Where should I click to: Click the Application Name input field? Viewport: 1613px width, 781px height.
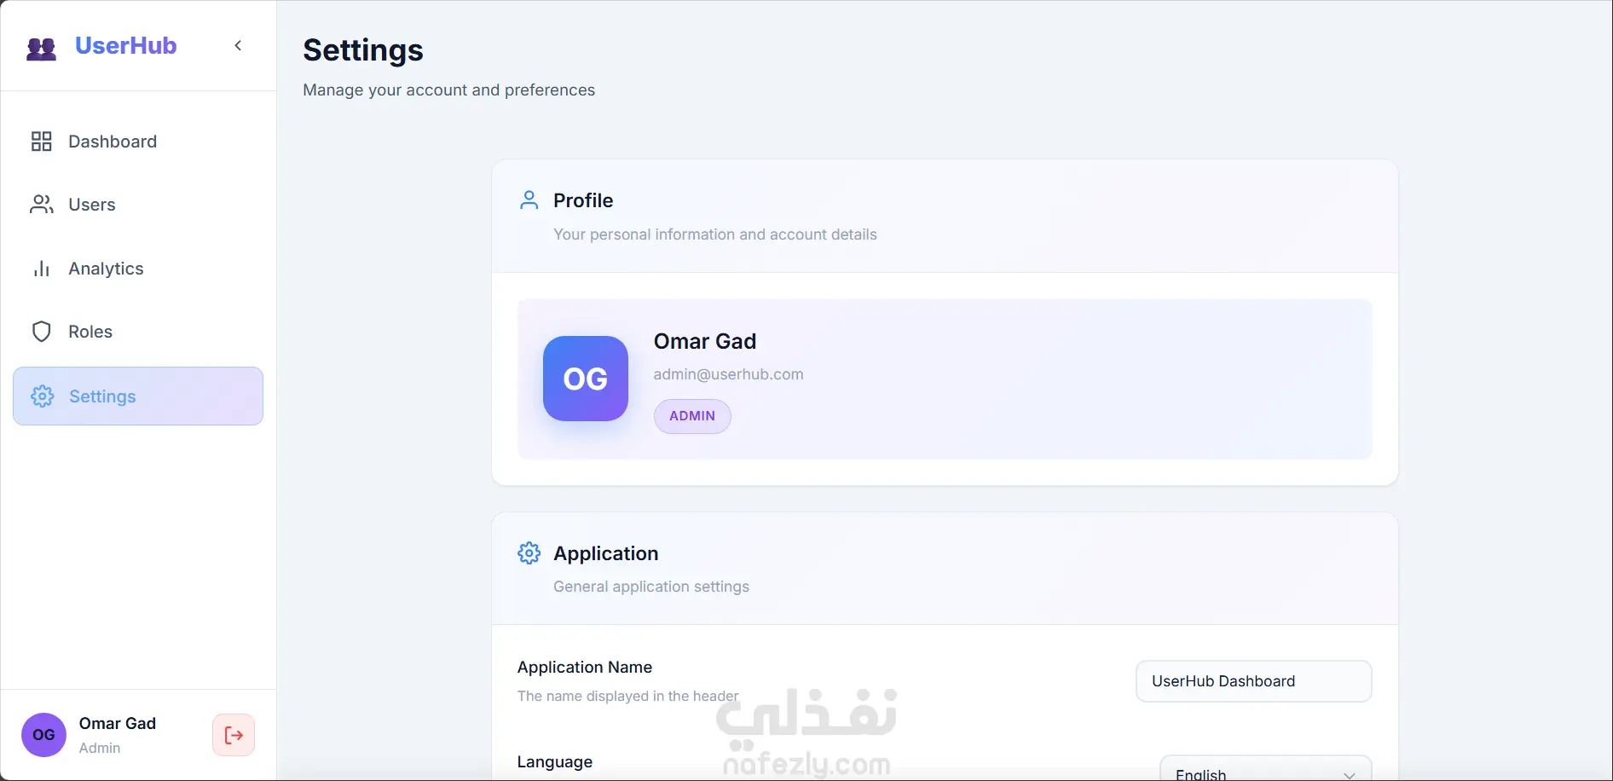pos(1253,681)
